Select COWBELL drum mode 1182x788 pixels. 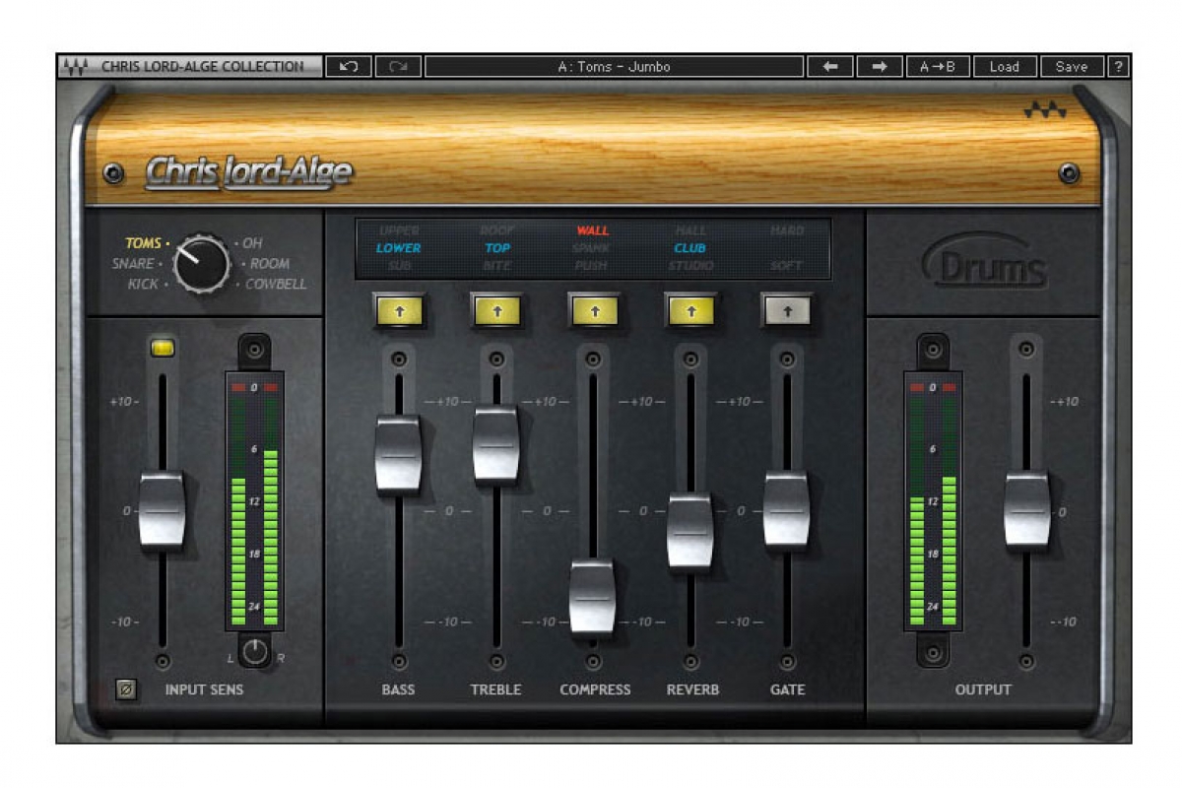(x=276, y=284)
